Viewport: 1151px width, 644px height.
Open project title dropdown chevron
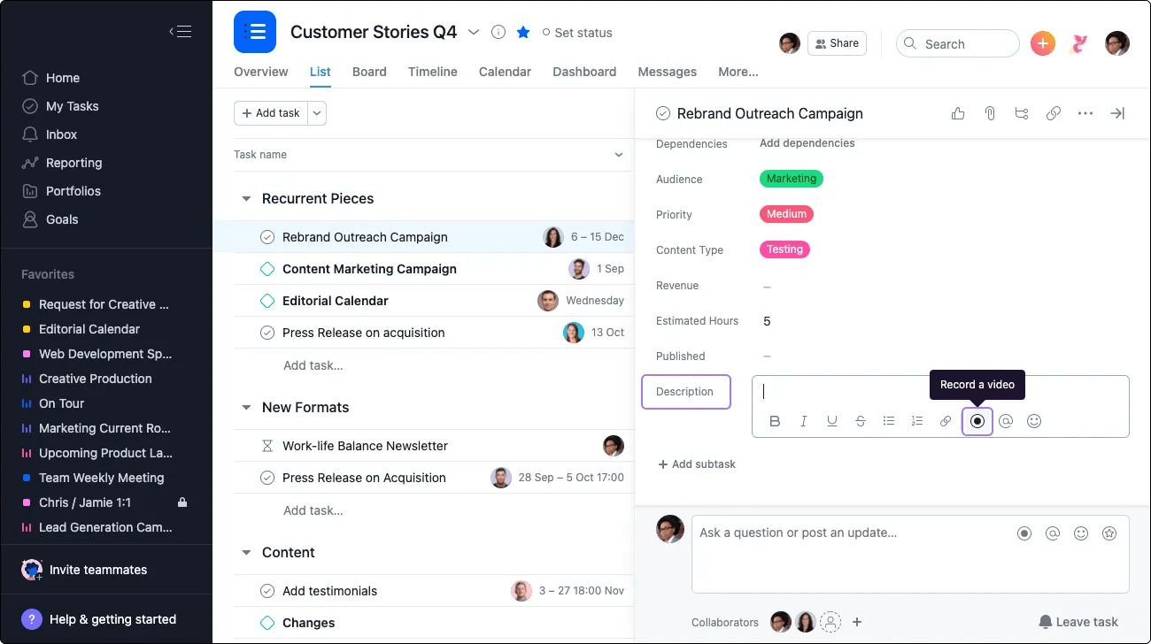pyautogui.click(x=474, y=33)
